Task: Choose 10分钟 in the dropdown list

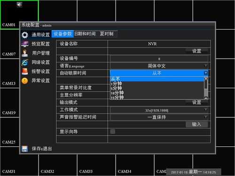Action: (x=157, y=93)
